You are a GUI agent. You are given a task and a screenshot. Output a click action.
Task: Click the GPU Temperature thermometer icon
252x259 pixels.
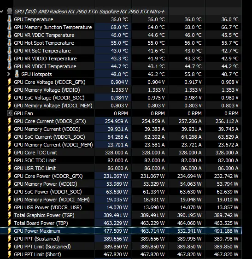9,19
